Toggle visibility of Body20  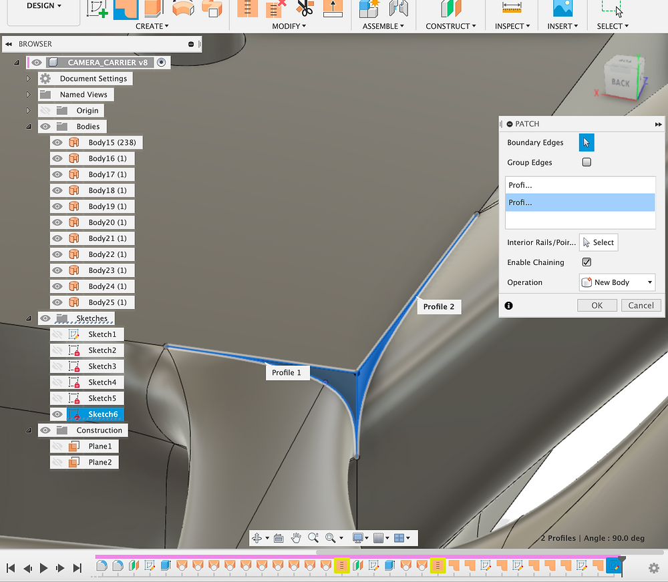click(57, 223)
